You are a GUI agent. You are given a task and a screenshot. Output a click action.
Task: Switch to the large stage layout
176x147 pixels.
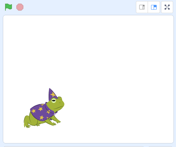click(154, 7)
